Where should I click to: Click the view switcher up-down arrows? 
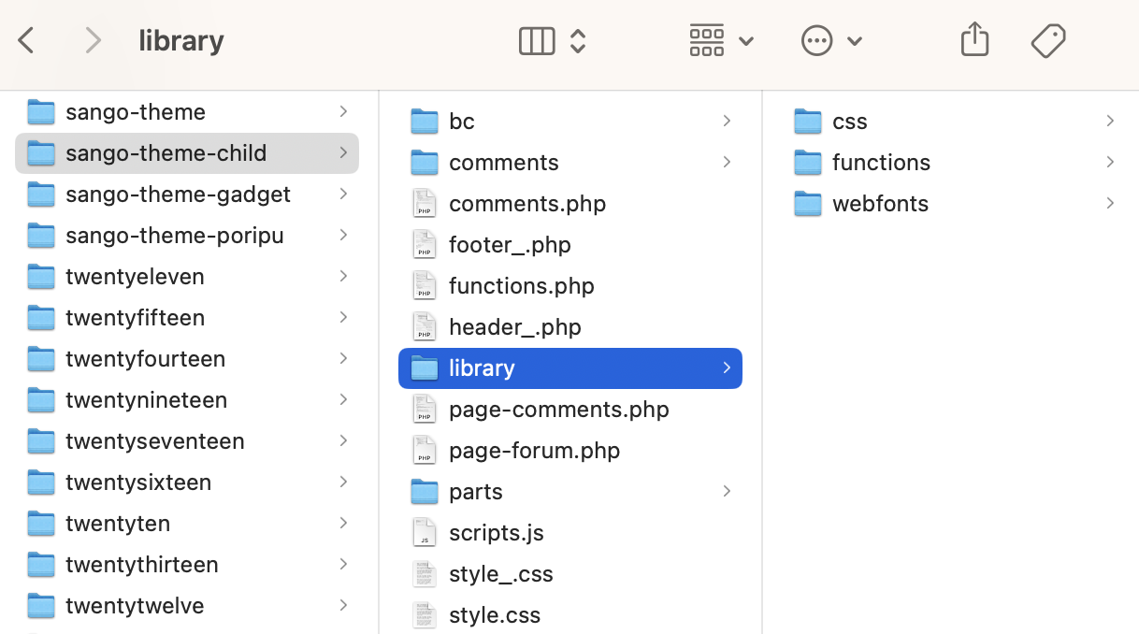578,41
